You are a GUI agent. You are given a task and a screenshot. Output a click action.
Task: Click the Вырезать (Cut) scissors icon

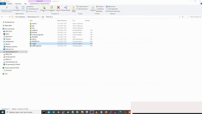click(x=30, y=7)
